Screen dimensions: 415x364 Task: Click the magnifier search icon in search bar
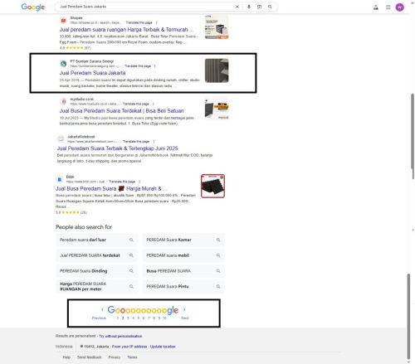click(x=270, y=7)
